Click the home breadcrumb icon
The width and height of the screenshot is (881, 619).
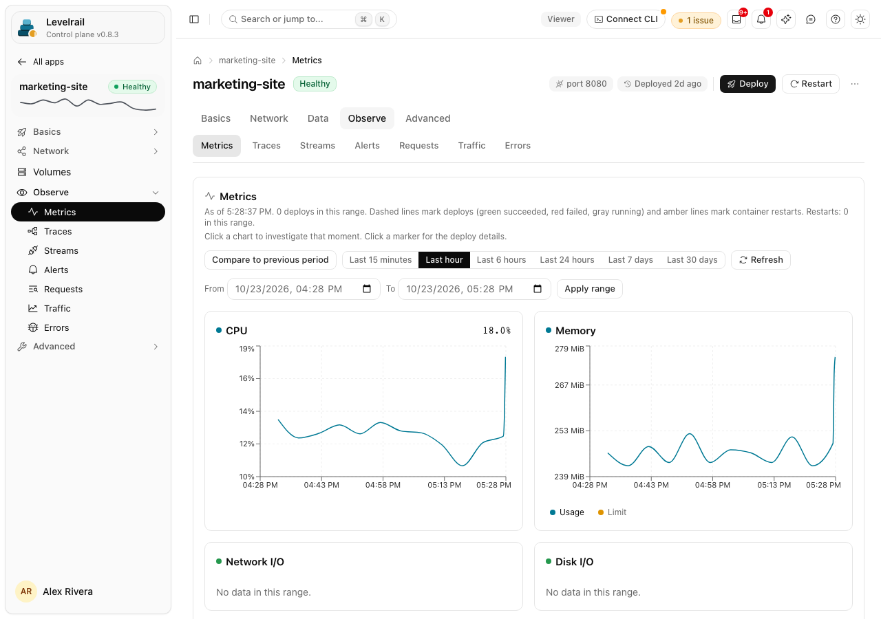(x=198, y=61)
